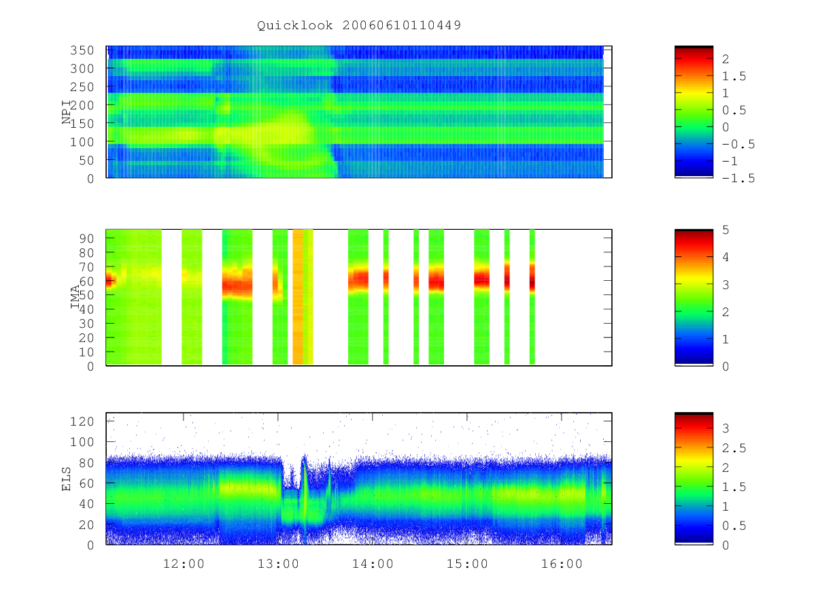Click the 5 label on IMA colorbar

(x=724, y=230)
